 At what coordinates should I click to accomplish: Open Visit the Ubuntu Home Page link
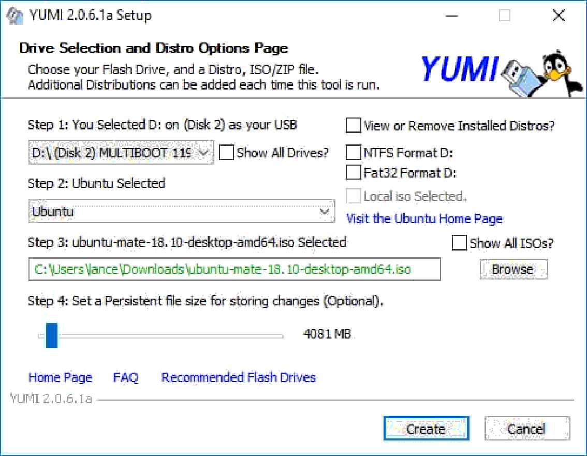click(424, 218)
